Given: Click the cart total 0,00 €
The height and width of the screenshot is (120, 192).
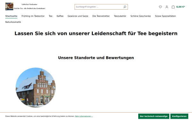Looking at the screenshot, I should point(180,7).
